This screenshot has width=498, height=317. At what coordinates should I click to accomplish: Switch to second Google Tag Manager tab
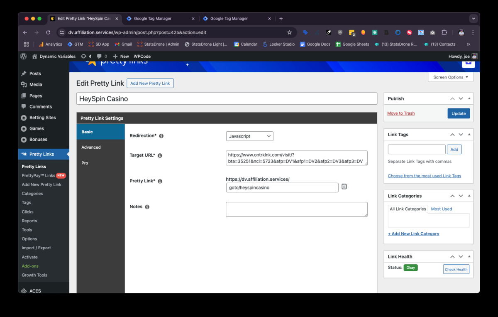pyautogui.click(x=237, y=19)
